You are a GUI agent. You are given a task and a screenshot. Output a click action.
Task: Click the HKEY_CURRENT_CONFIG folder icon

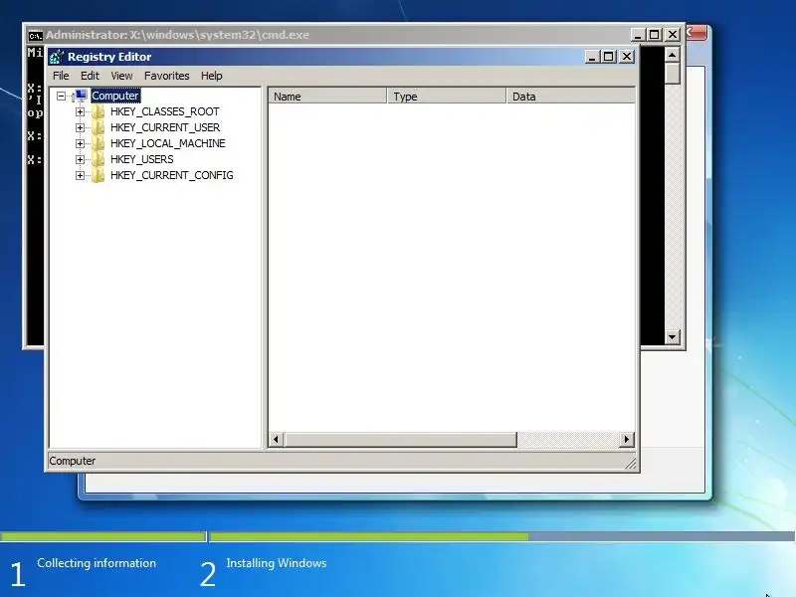click(x=98, y=175)
